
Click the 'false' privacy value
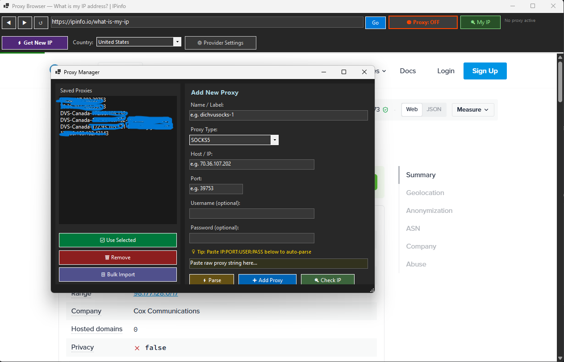point(155,348)
